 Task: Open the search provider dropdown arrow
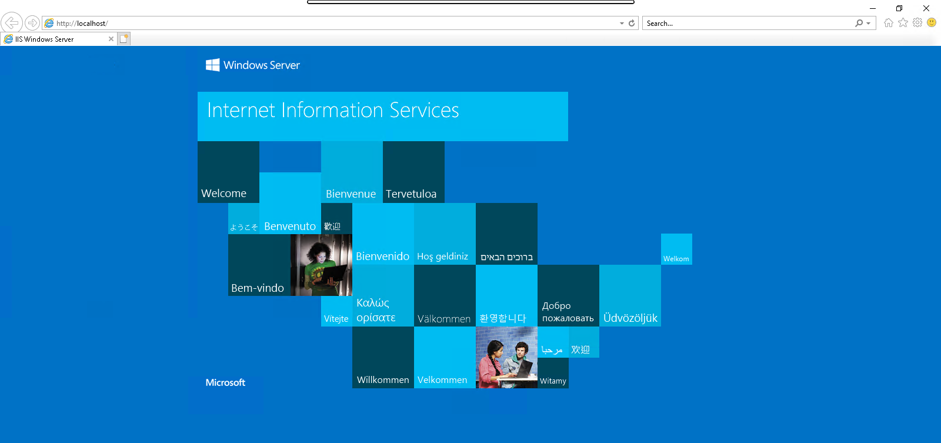coord(869,23)
